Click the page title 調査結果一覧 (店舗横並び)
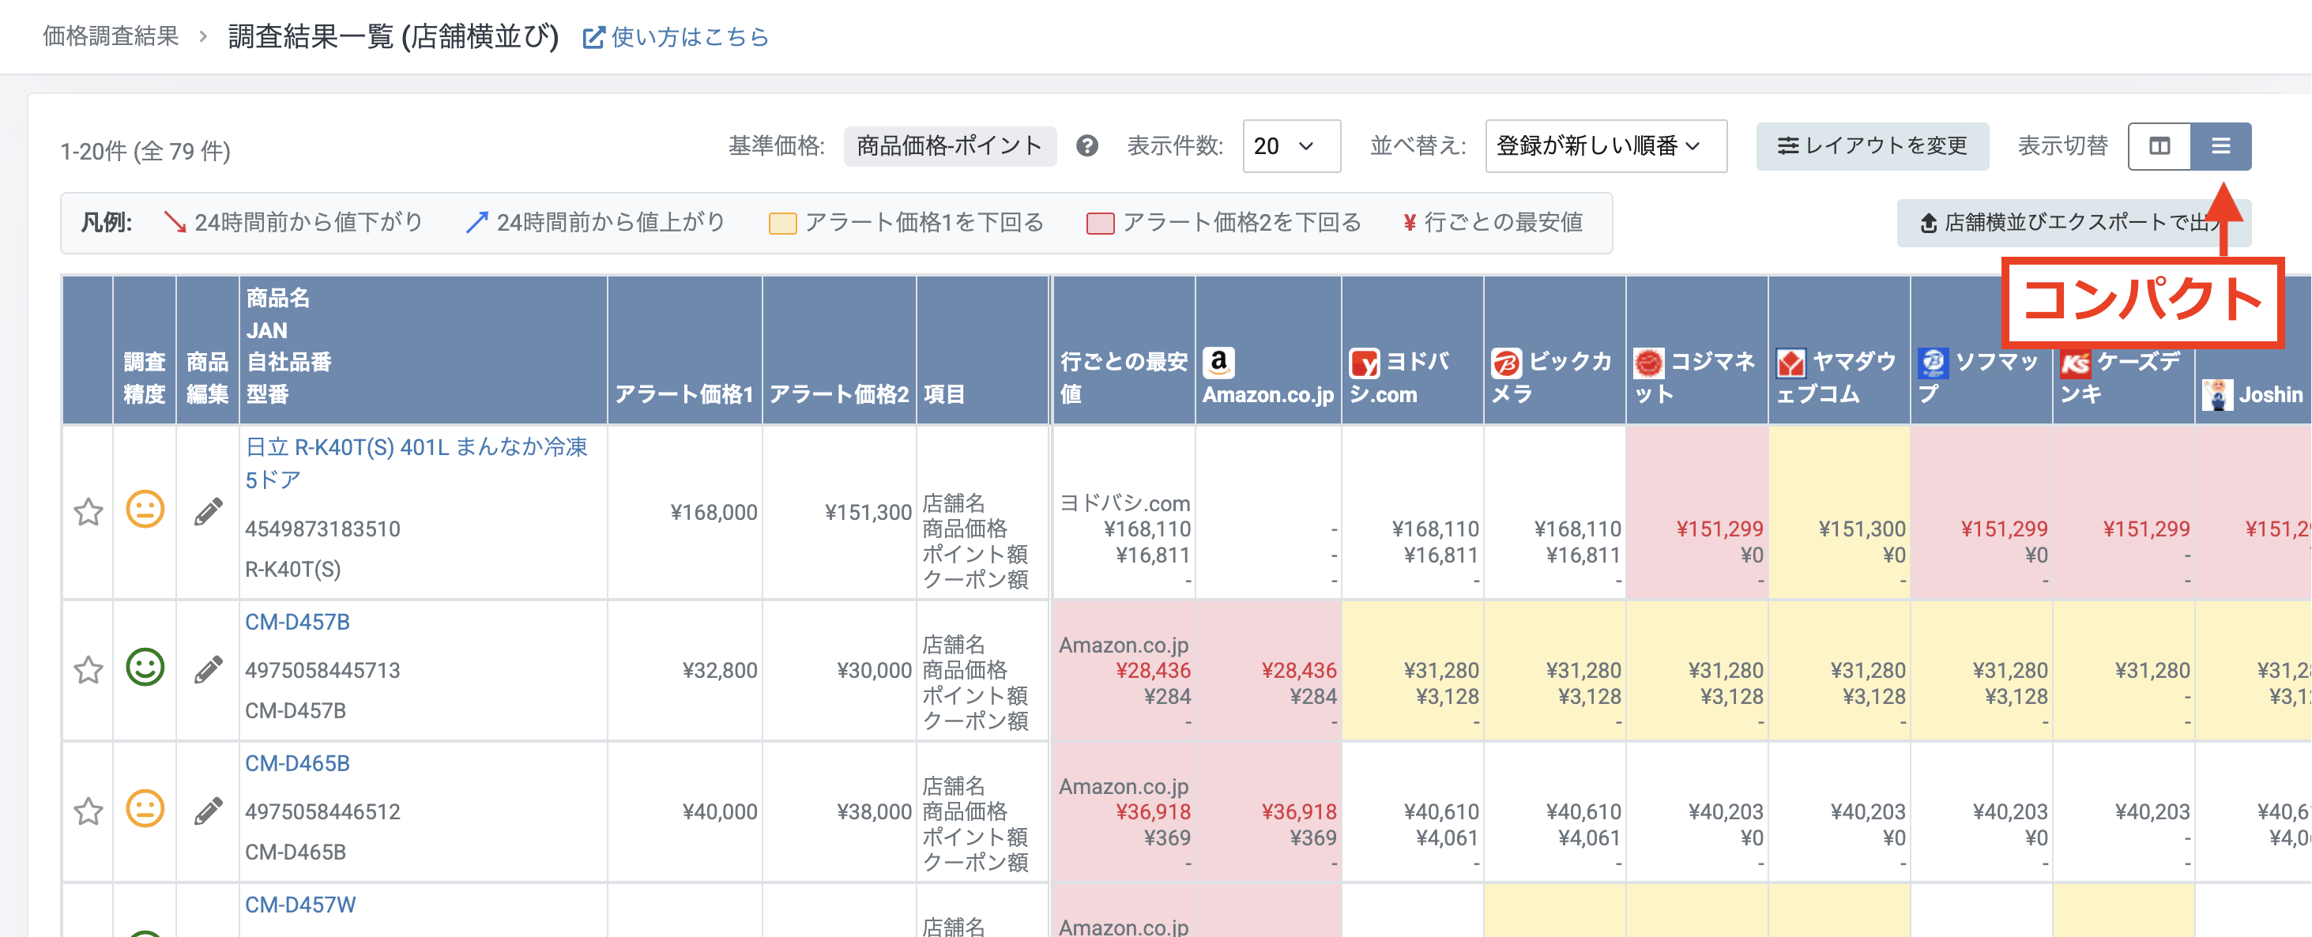This screenshot has width=2312, height=937. click(x=393, y=37)
